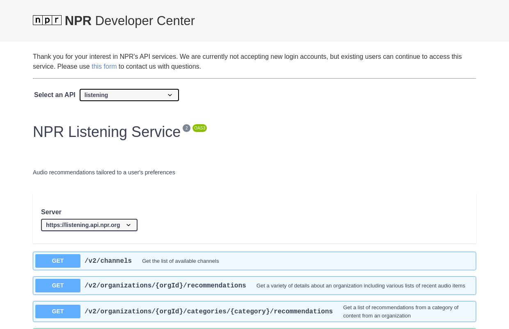Viewport: 509px width, 329px height.
Task: Click the NPR logo in header
Action: [x=47, y=20]
